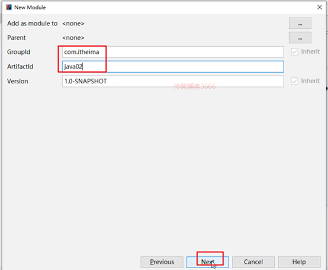Open browse button for Add as module to
This screenshot has width=328, height=270.
tap(300, 23)
